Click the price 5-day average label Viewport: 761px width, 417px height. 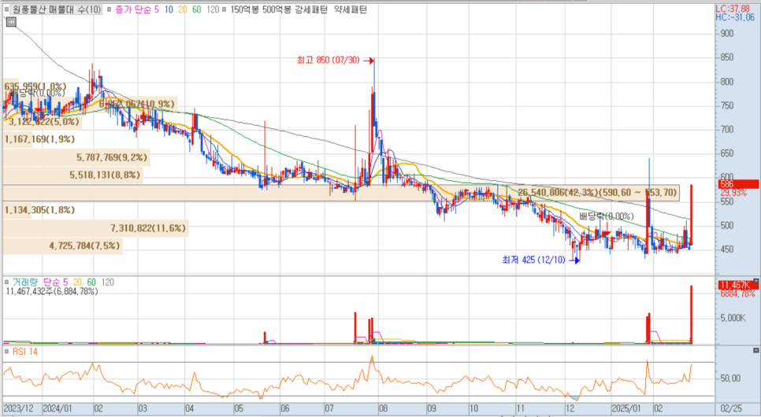tap(157, 9)
